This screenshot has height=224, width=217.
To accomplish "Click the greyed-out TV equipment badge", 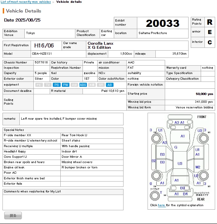I will pyautogui.click(x=48, y=85).
